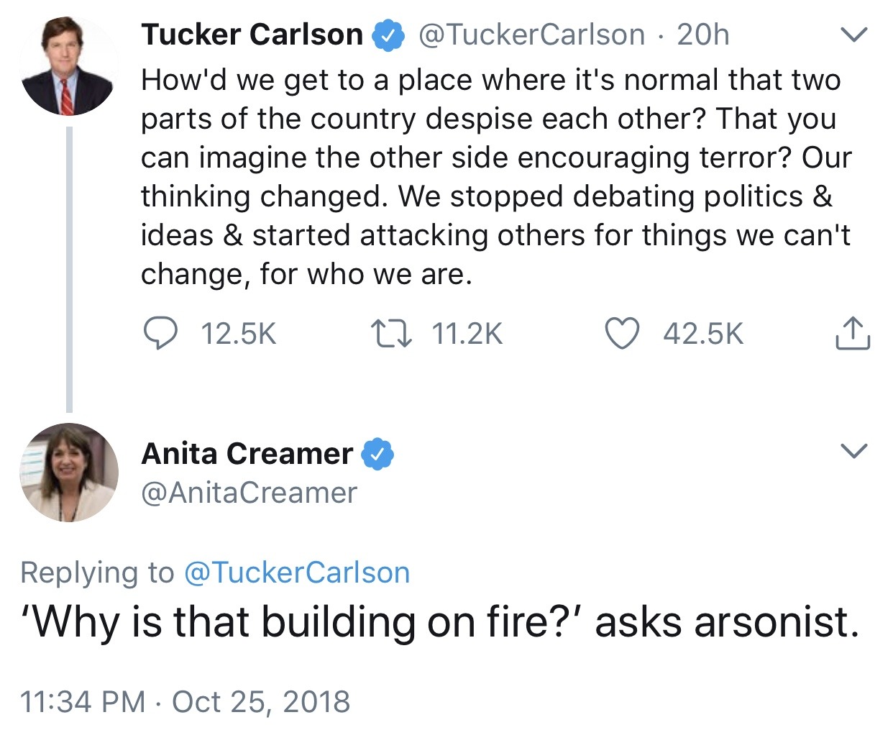The width and height of the screenshot is (893, 743).
Task: Click Anita Creamer's verified badge
Action: click(377, 454)
